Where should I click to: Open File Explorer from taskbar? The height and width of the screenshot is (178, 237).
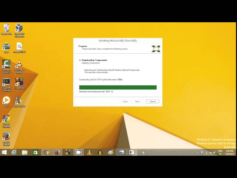pyautogui.click(x=24, y=152)
